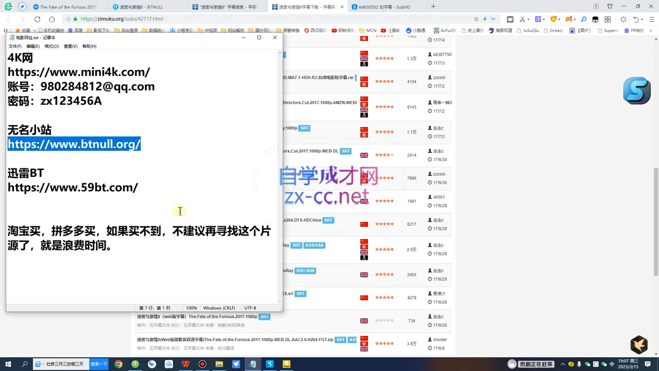This screenshot has height=371, width=659.
Task: Click the 59bt.com URL line in Notepad
Action: pos(73,188)
